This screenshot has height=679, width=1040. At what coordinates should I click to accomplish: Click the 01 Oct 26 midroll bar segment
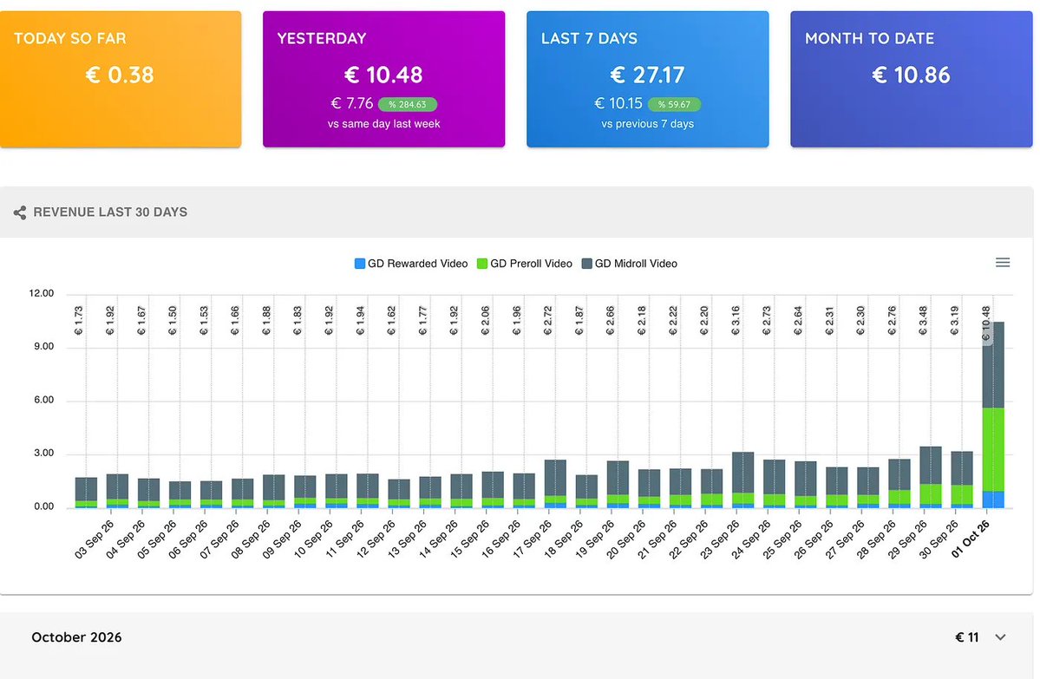[993, 365]
